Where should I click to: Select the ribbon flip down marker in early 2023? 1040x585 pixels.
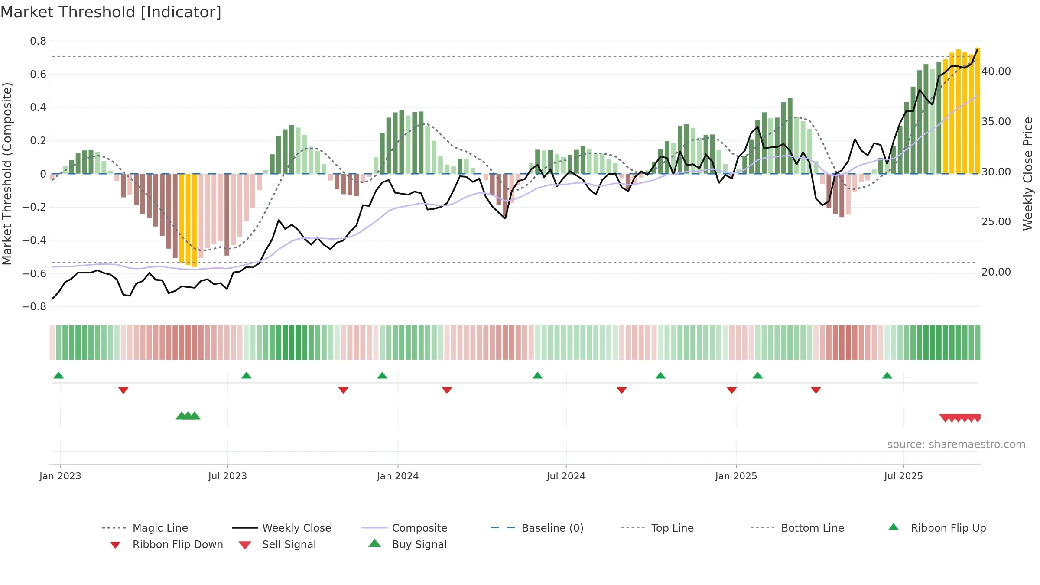coord(123,390)
